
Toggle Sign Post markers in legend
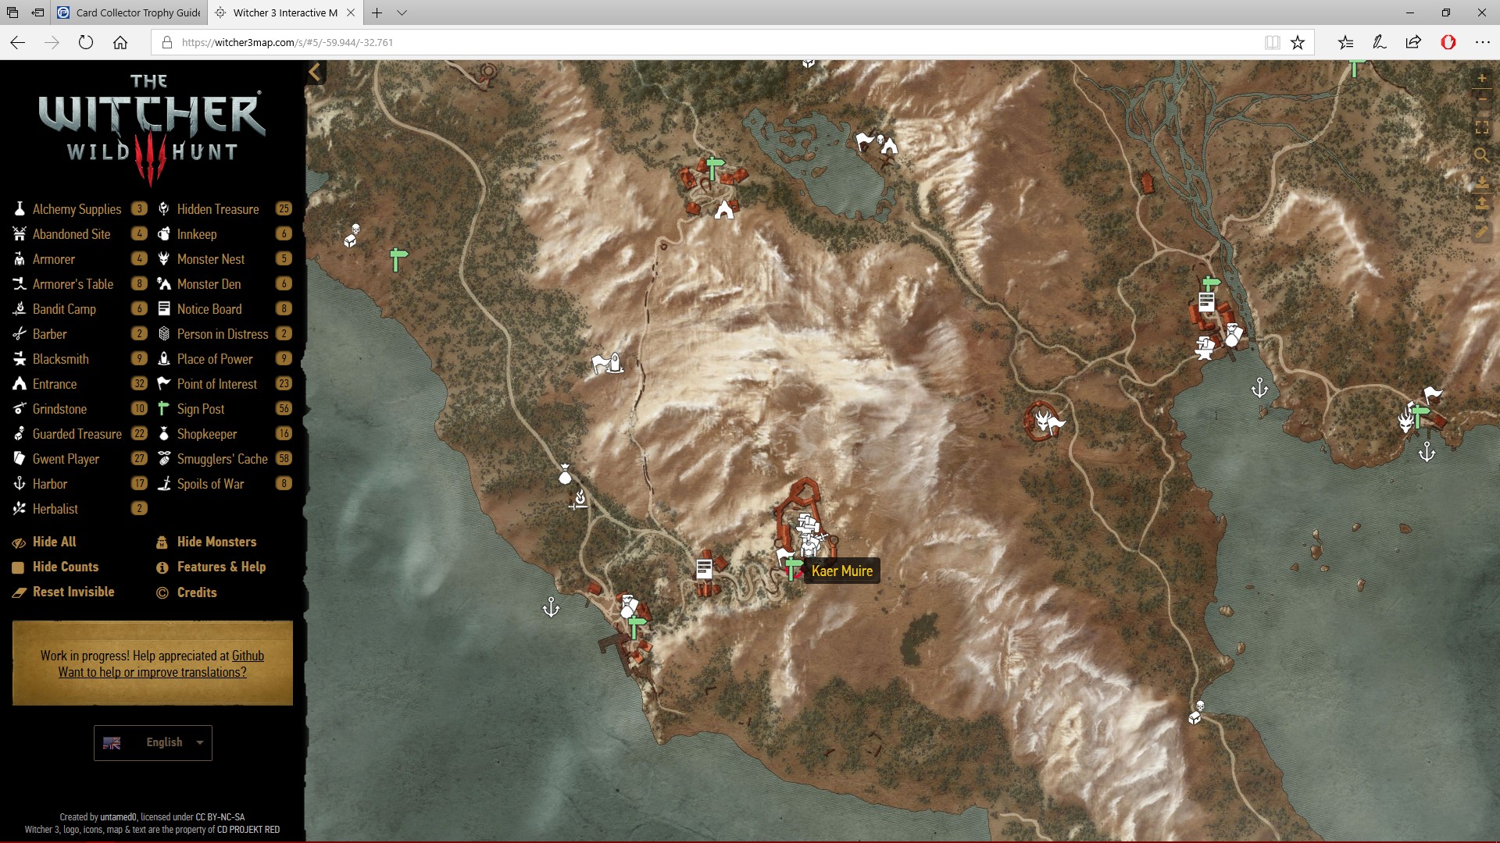[200, 409]
